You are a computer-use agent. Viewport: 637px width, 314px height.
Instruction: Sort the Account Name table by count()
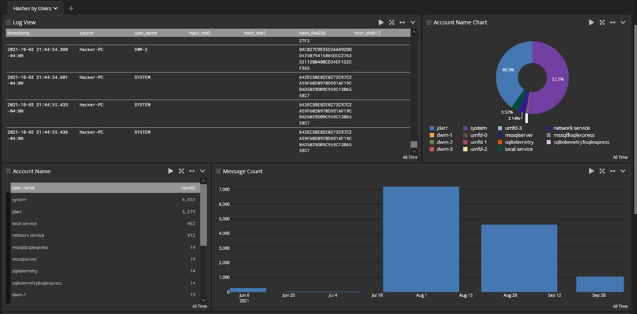pos(188,188)
